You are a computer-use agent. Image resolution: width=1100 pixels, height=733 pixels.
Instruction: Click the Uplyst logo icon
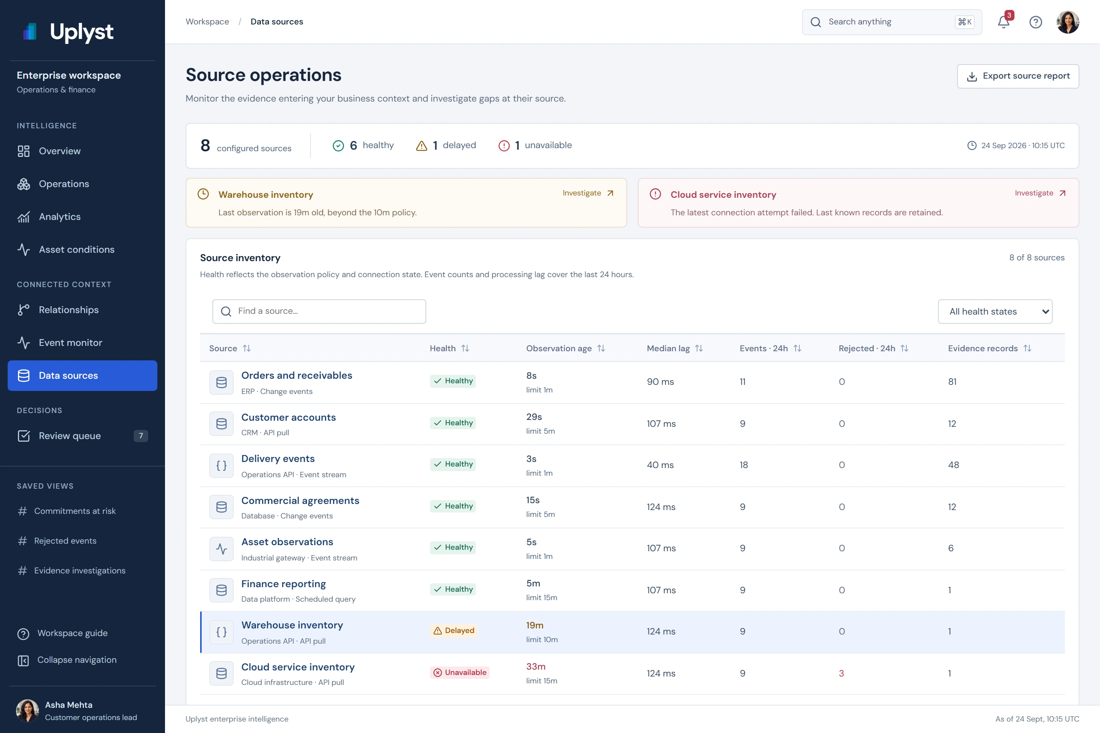(x=30, y=32)
